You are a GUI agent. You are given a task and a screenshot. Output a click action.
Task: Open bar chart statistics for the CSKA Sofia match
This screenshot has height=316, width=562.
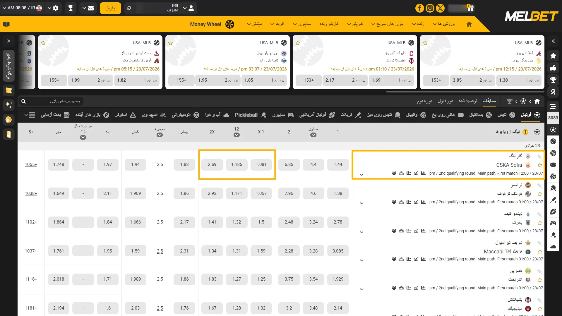[423, 173]
